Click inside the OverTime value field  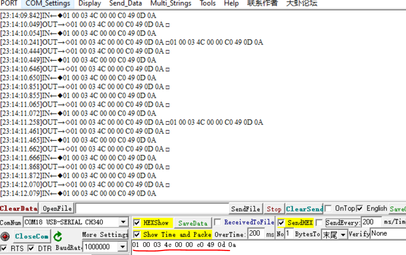coord(256,234)
